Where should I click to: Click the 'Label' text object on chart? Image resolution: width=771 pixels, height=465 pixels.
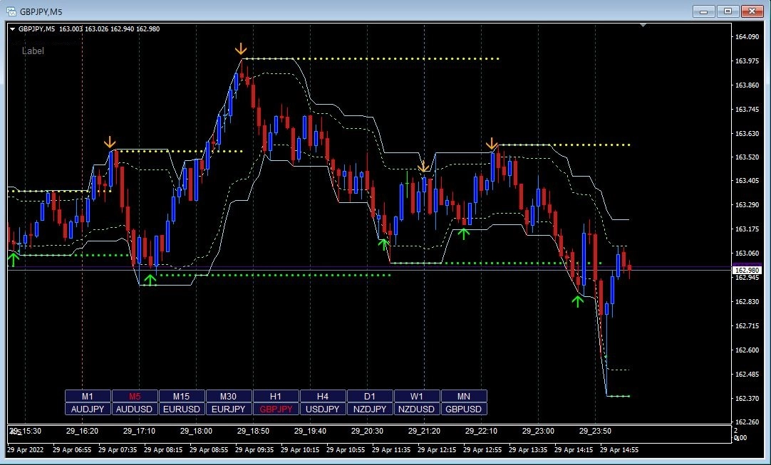pos(33,51)
